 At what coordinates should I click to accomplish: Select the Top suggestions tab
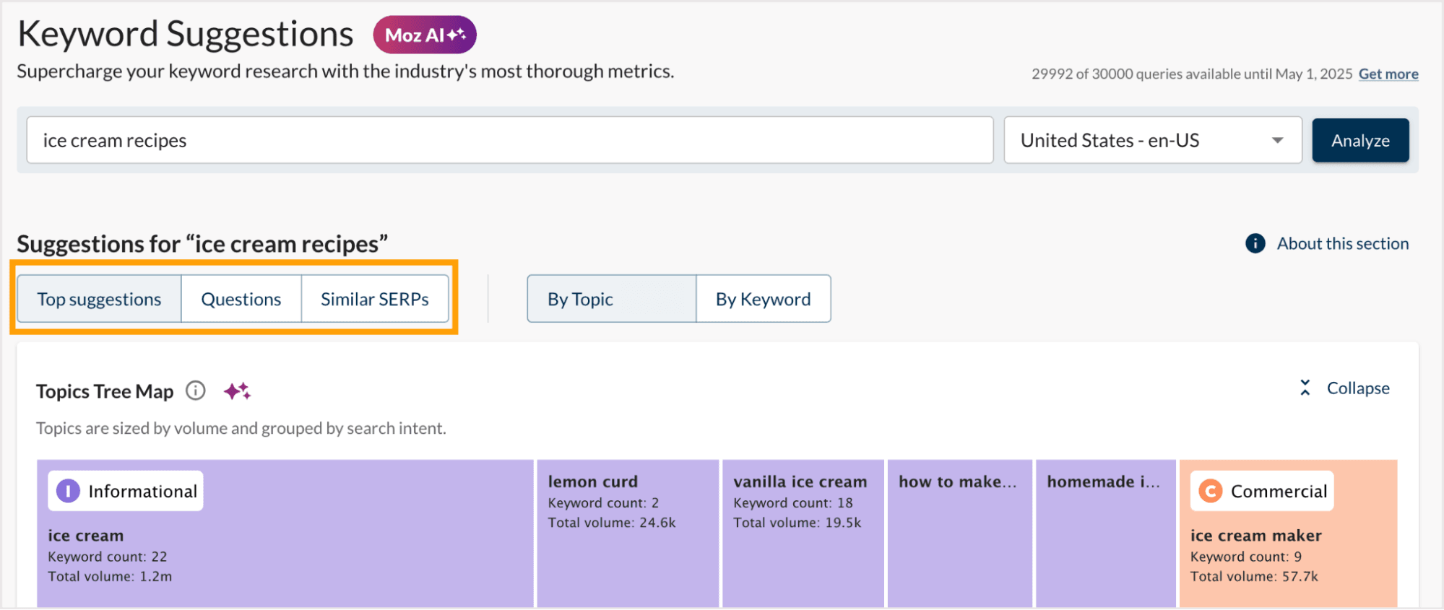[x=99, y=298]
